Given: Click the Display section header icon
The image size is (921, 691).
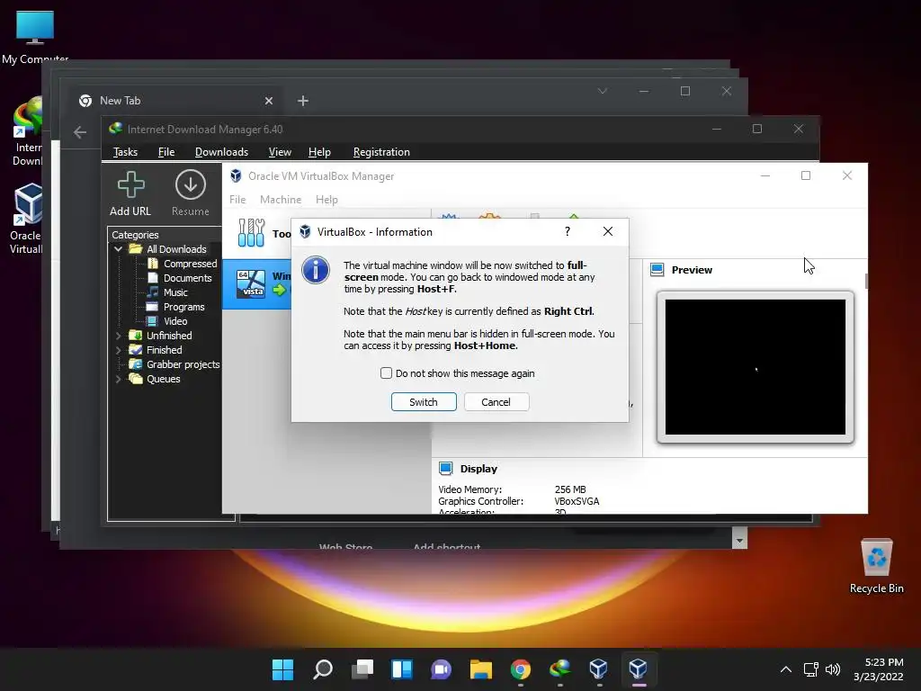Looking at the screenshot, I should [446, 468].
